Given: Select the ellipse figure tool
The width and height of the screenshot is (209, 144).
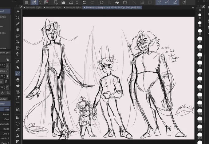Looking at the screenshot, I should click(x=18, y=124).
